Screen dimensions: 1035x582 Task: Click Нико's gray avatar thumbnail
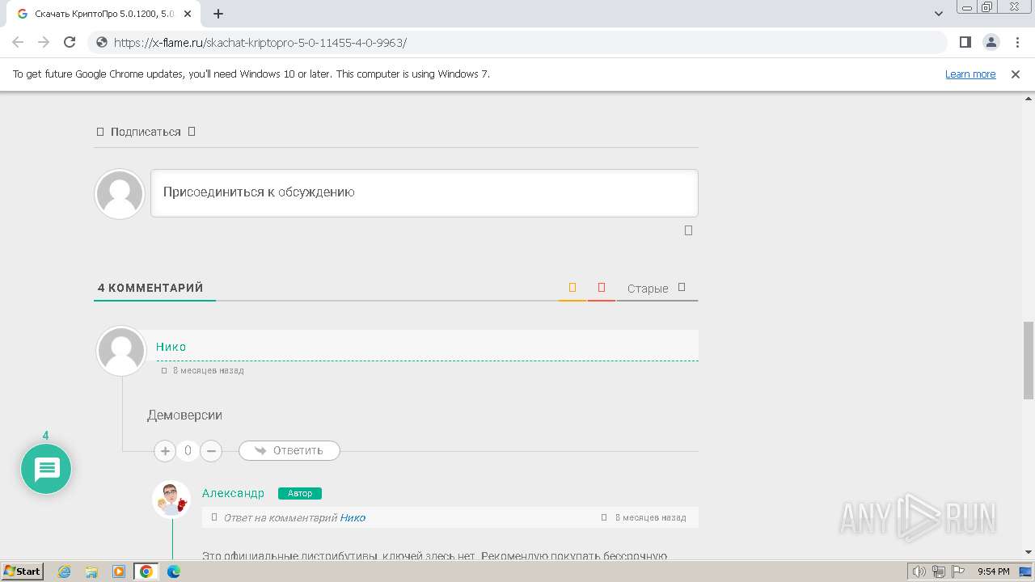(121, 351)
